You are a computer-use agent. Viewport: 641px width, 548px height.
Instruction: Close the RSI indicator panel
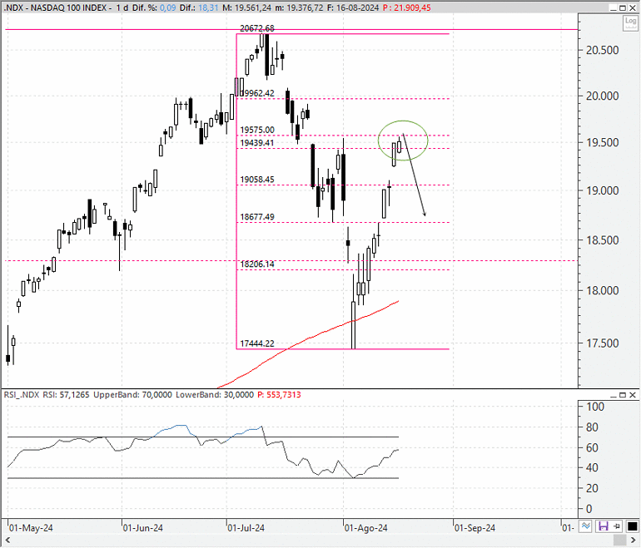click(x=633, y=395)
